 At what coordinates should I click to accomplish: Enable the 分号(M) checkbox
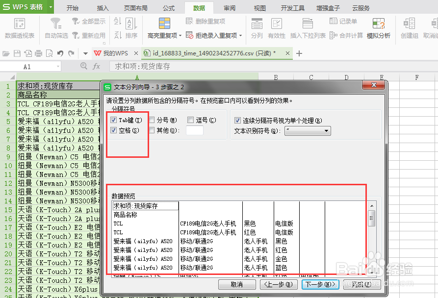[x=152, y=120]
